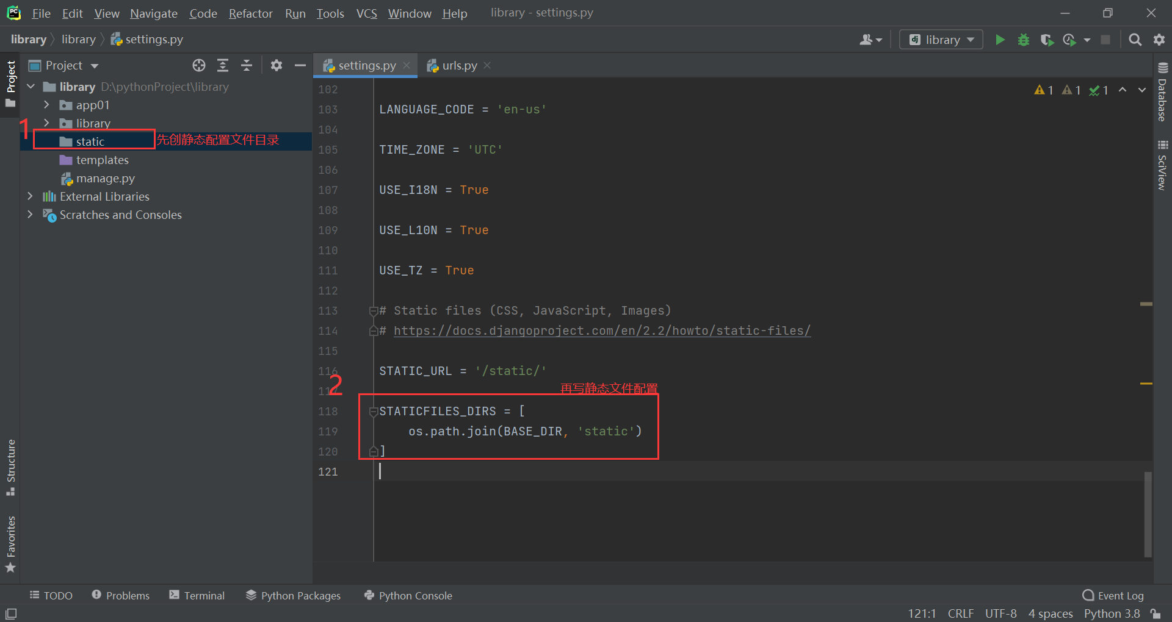Show the typo count inspection indicator
The image size is (1172, 622).
[1099, 90]
